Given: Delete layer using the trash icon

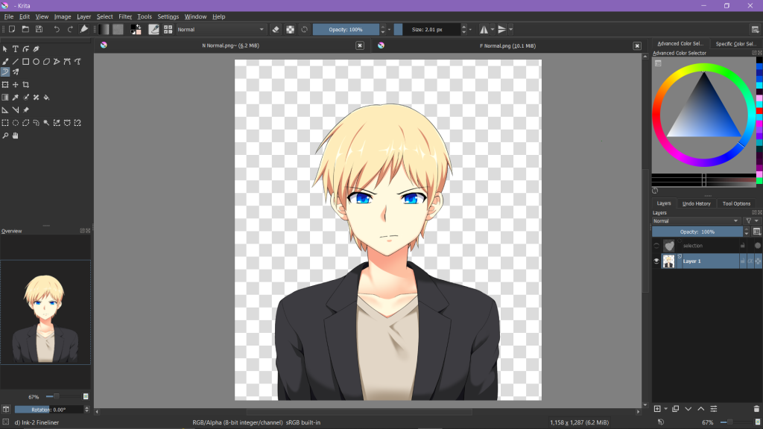Looking at the screenshot, I should coord(756,408).
